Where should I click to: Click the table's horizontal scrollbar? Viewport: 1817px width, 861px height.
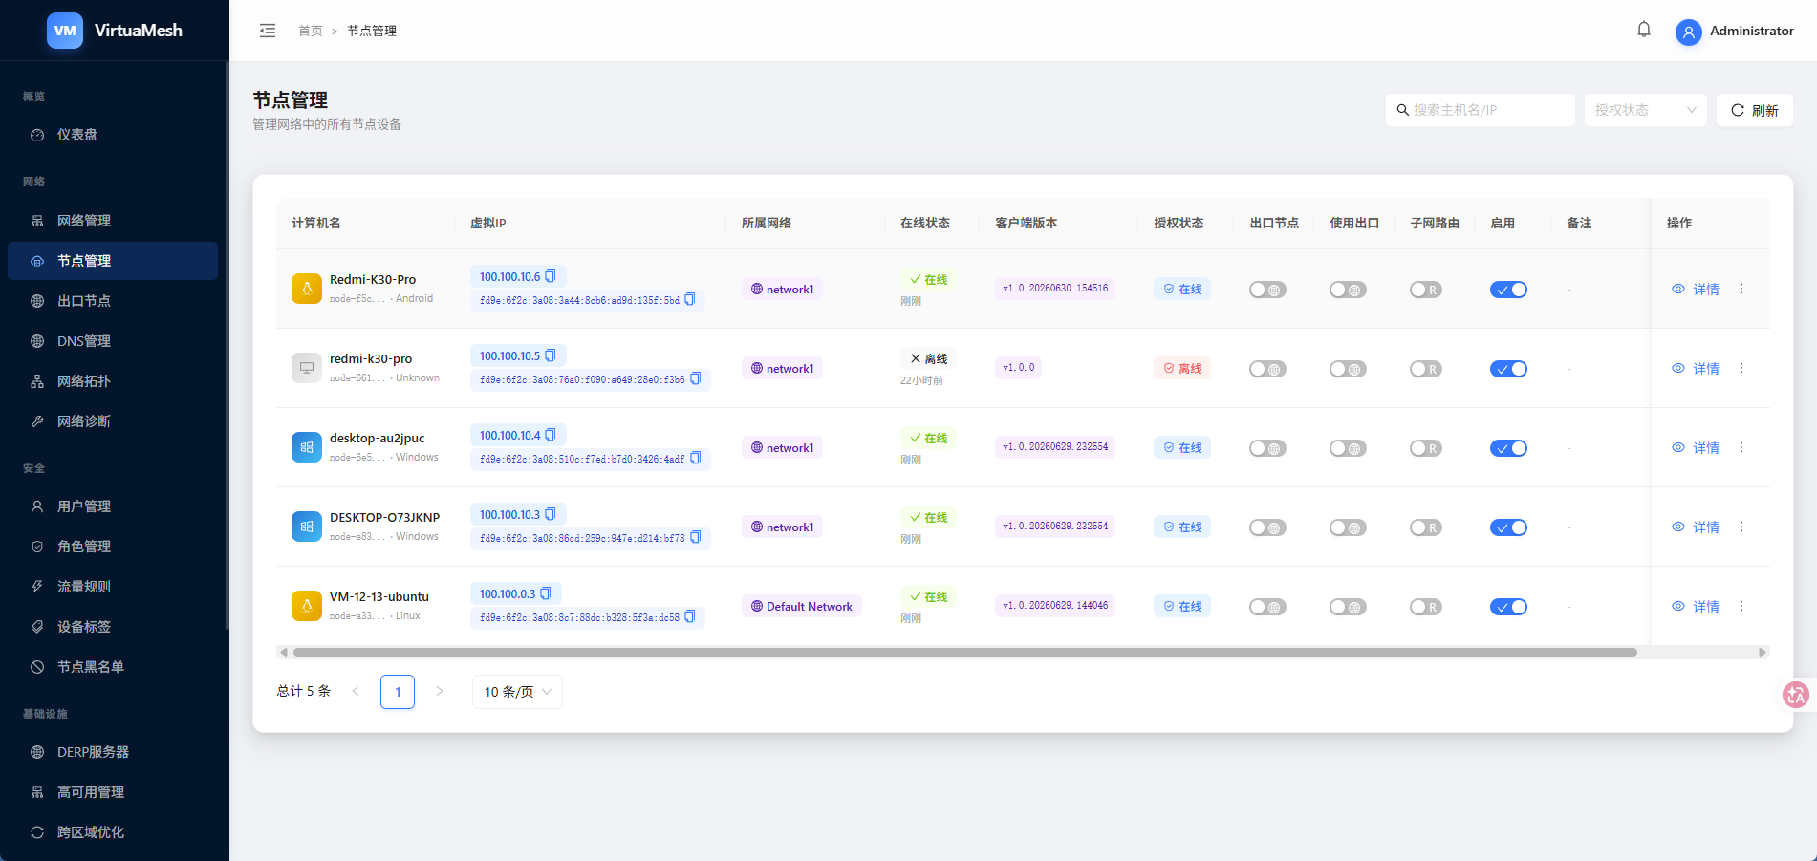tap(965, 652)
